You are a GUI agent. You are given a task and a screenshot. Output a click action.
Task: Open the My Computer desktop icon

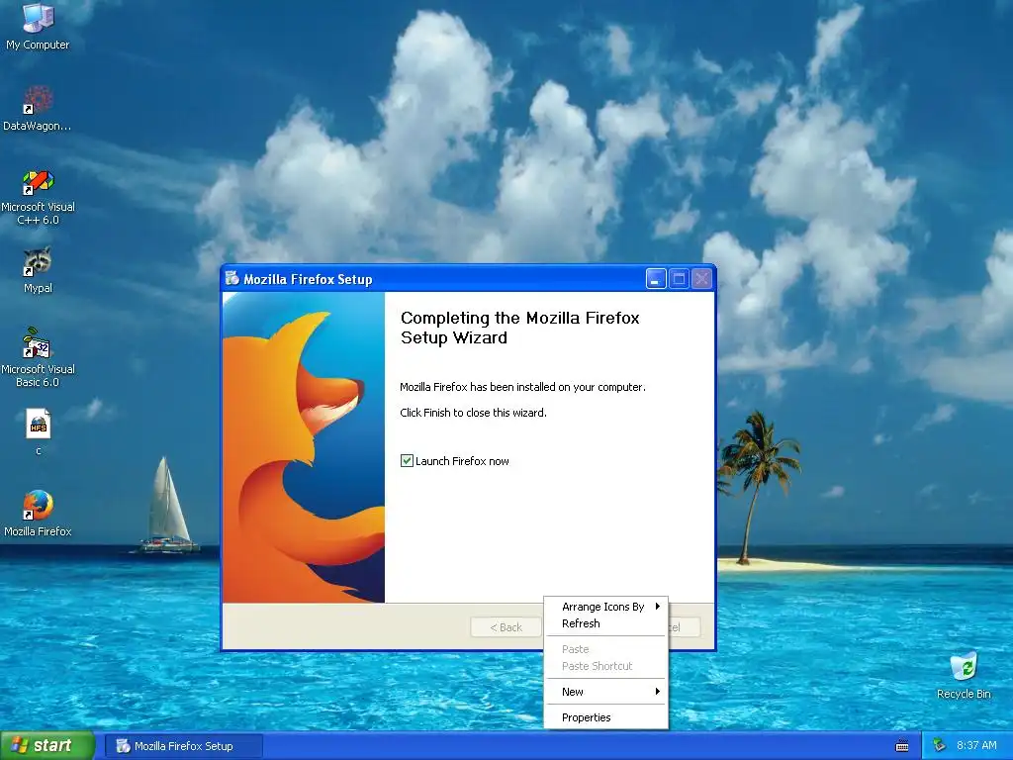click(38, 26)
